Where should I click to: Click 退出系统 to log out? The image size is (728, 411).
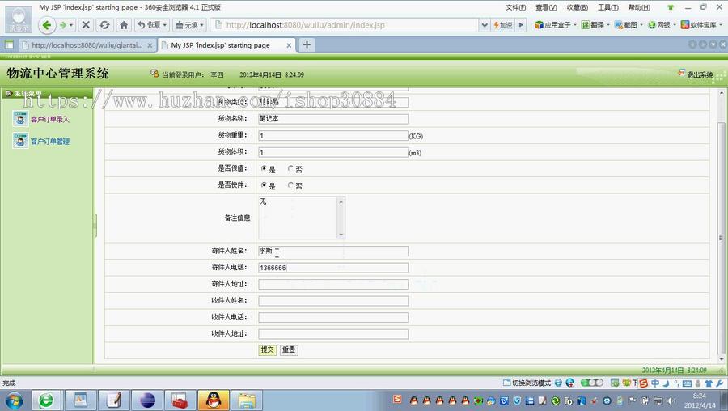coord(700,74)
